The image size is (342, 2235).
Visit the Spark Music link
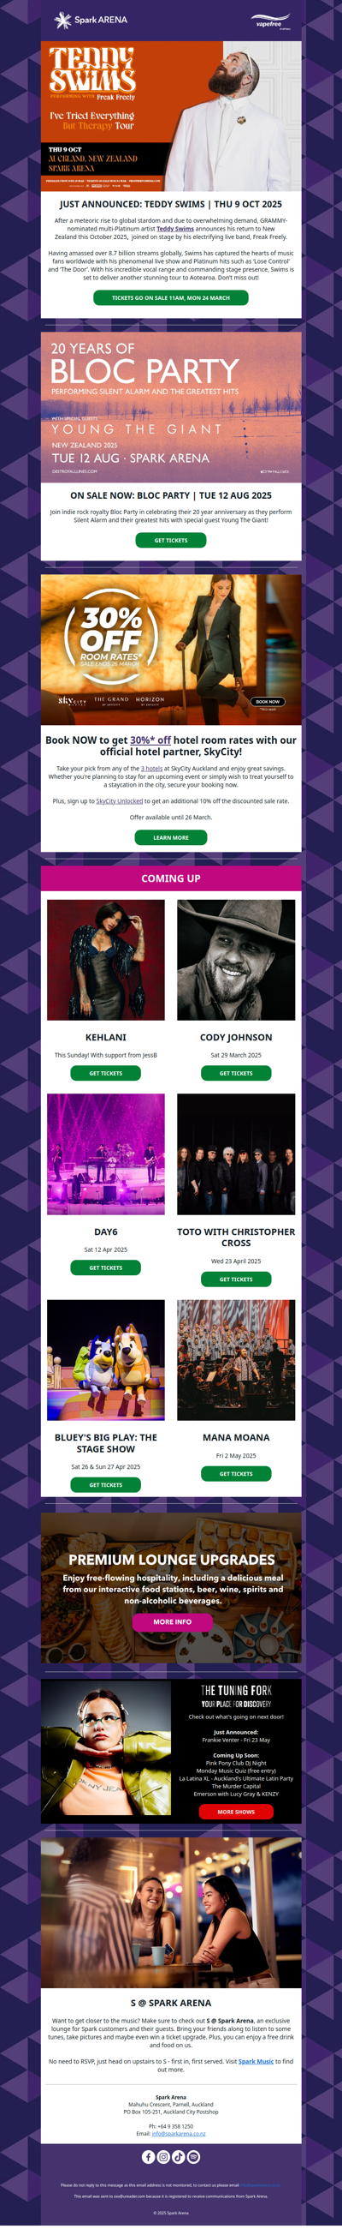(x=256, y=2061)
